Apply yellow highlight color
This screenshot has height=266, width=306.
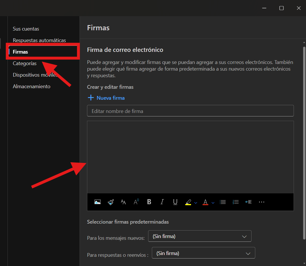click(188, 202)
